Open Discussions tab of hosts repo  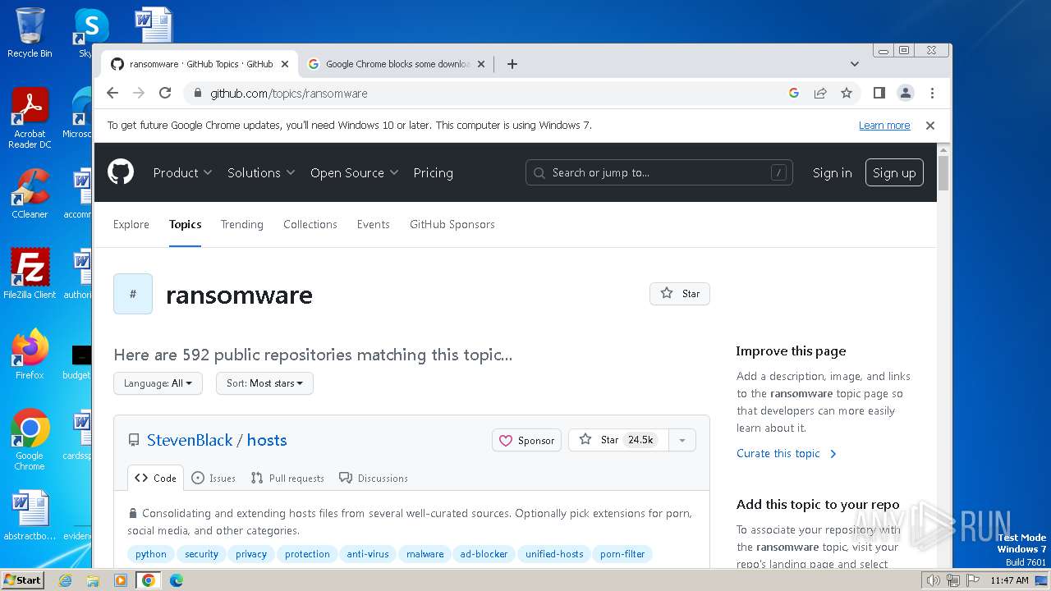(x=374, y=478)
